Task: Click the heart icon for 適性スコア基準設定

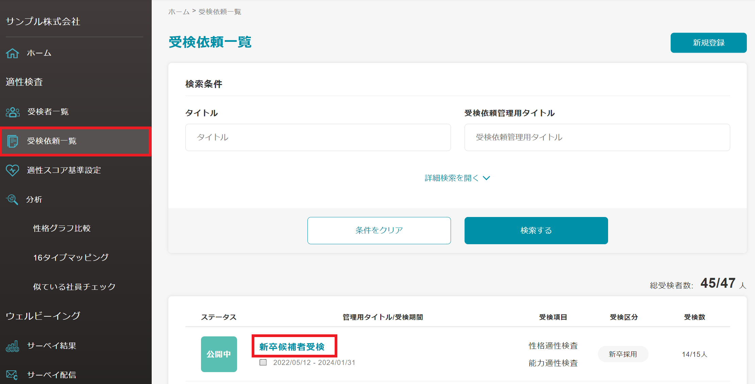Action: (12, 170)
